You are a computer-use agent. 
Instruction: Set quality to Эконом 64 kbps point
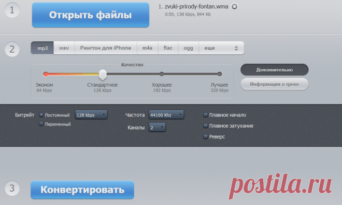(x=46, y=74)
